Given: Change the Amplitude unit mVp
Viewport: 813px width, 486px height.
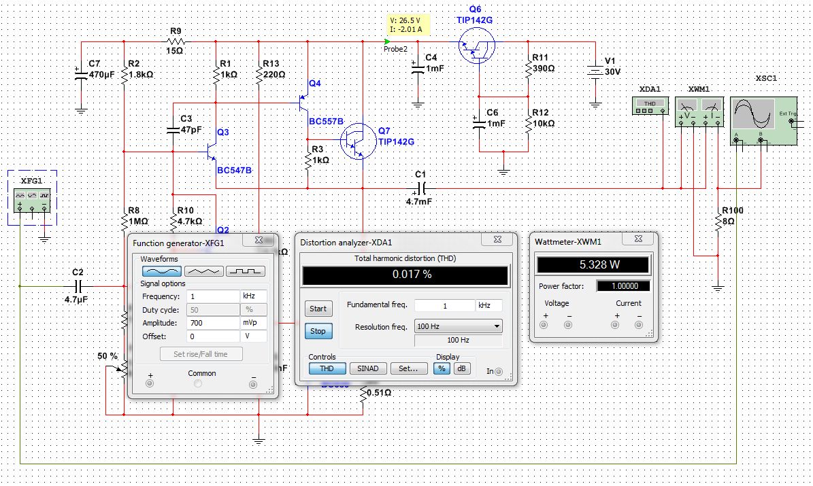Looking at the screenshot, I should click(x=254, y=323).
